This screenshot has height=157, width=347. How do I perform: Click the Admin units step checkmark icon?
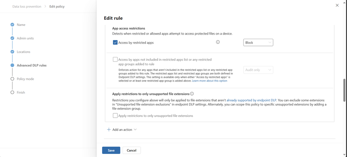coord(13,38)
